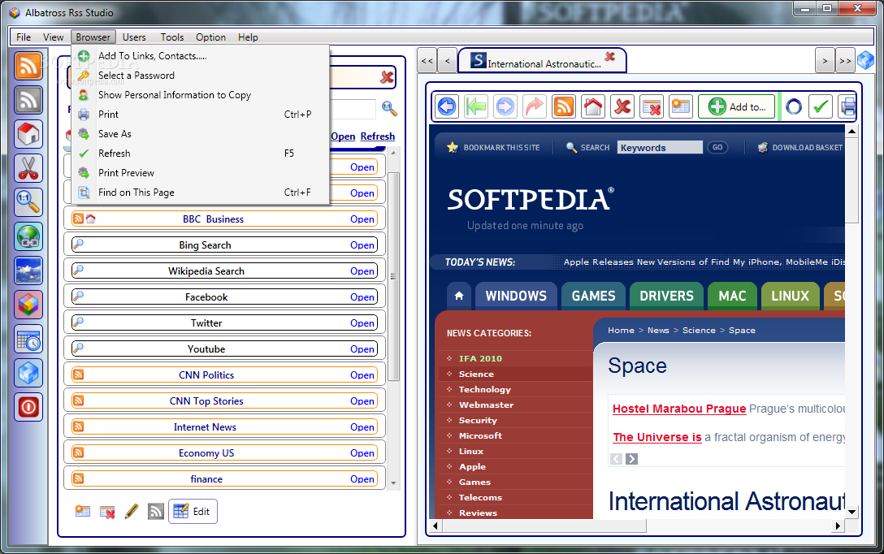The height and width of the screenshot is (554, 884).
Task: Open the home cube sidebar icon
Action: click(x=28, y=134)
